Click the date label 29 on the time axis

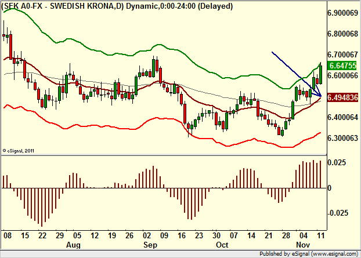60,236
